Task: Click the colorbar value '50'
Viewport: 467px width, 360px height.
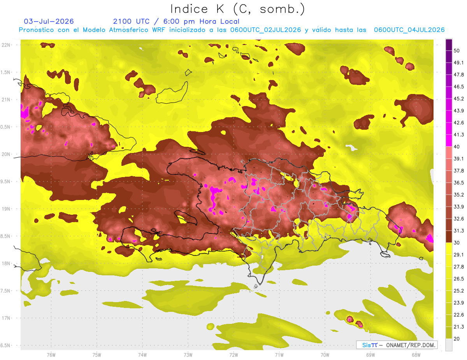Action: pyautogui.click(x=457, y=51)
